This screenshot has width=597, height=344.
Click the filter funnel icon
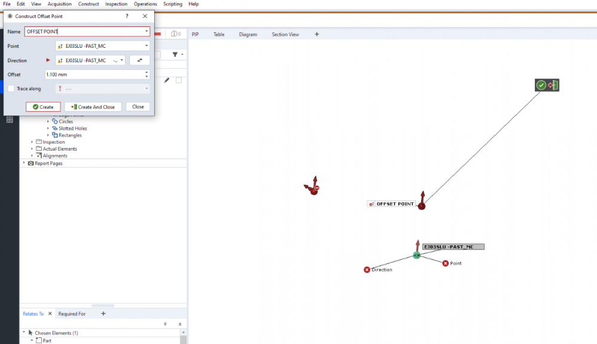(176, 54)
